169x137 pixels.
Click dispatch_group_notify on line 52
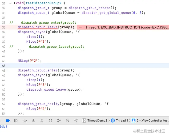pos(39,104)
